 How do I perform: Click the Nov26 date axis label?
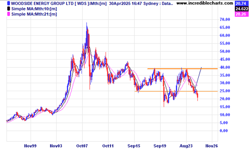[x=212, y=146]
